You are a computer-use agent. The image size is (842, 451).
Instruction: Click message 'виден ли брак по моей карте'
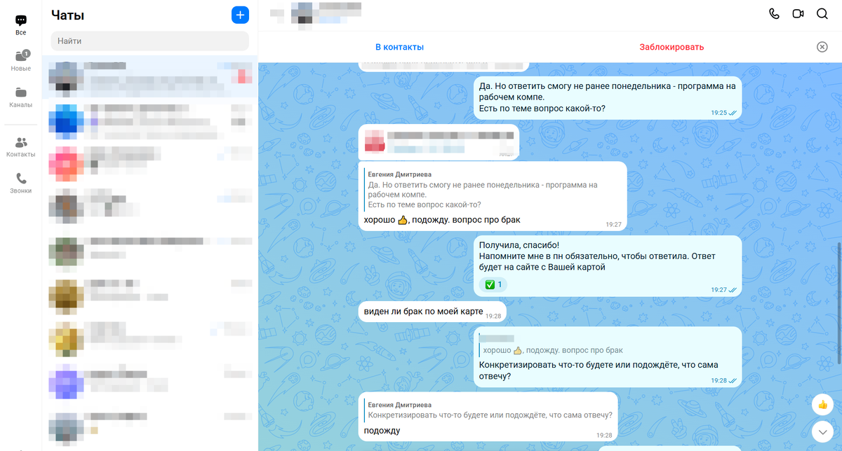(x=432, y=312)
